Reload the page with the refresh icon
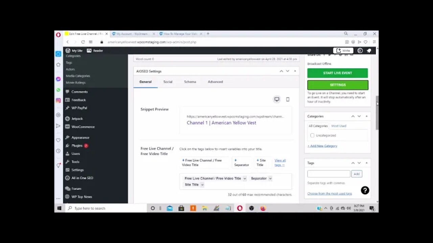 click(x=83, y=42)
